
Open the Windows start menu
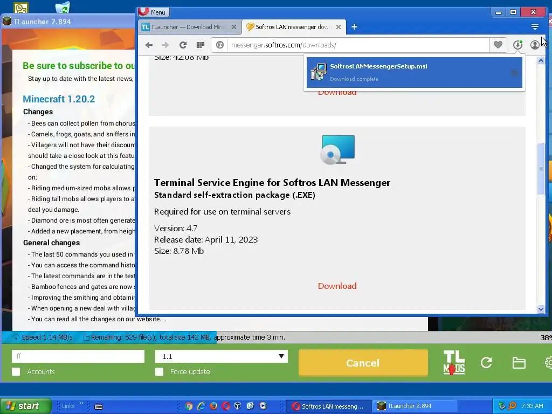[x=25, y=406]
